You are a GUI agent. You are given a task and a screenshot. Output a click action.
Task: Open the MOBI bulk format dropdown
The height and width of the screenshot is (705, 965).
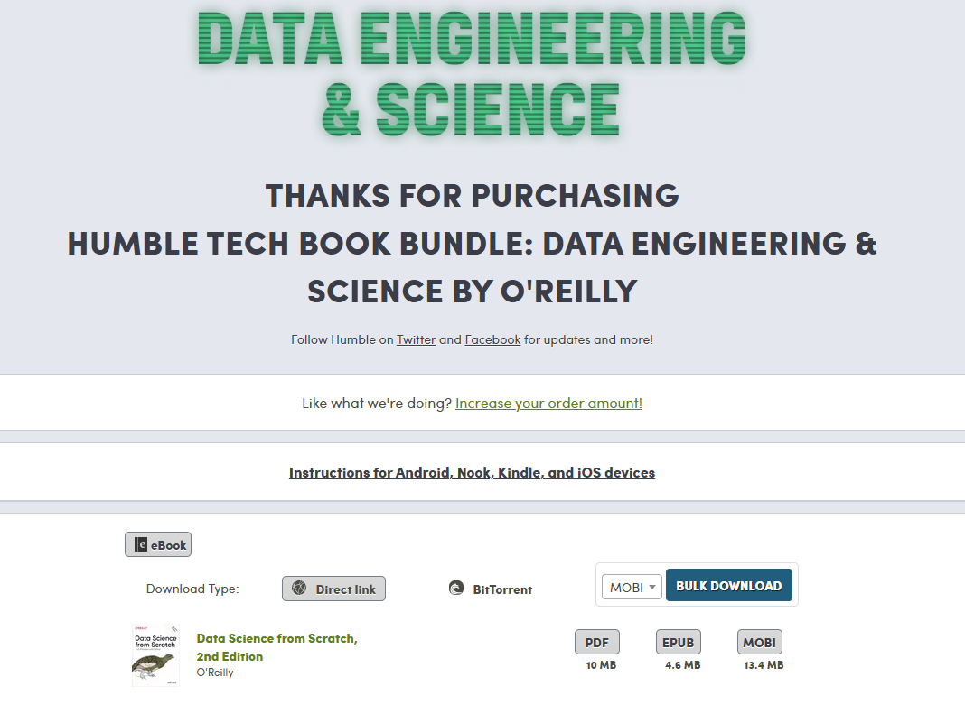pyautogui.click(x=632, y=587)
